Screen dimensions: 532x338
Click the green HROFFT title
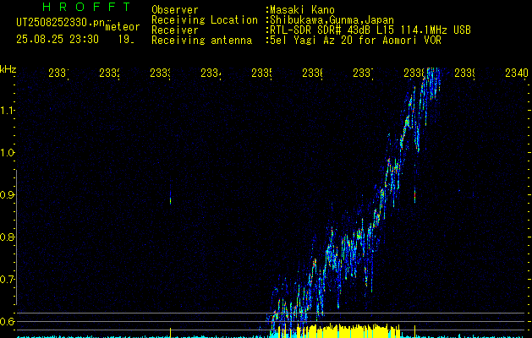click(86, 7)
